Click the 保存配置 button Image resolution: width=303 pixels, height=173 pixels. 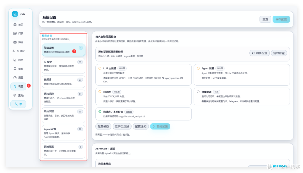click(x=281, y=19)
